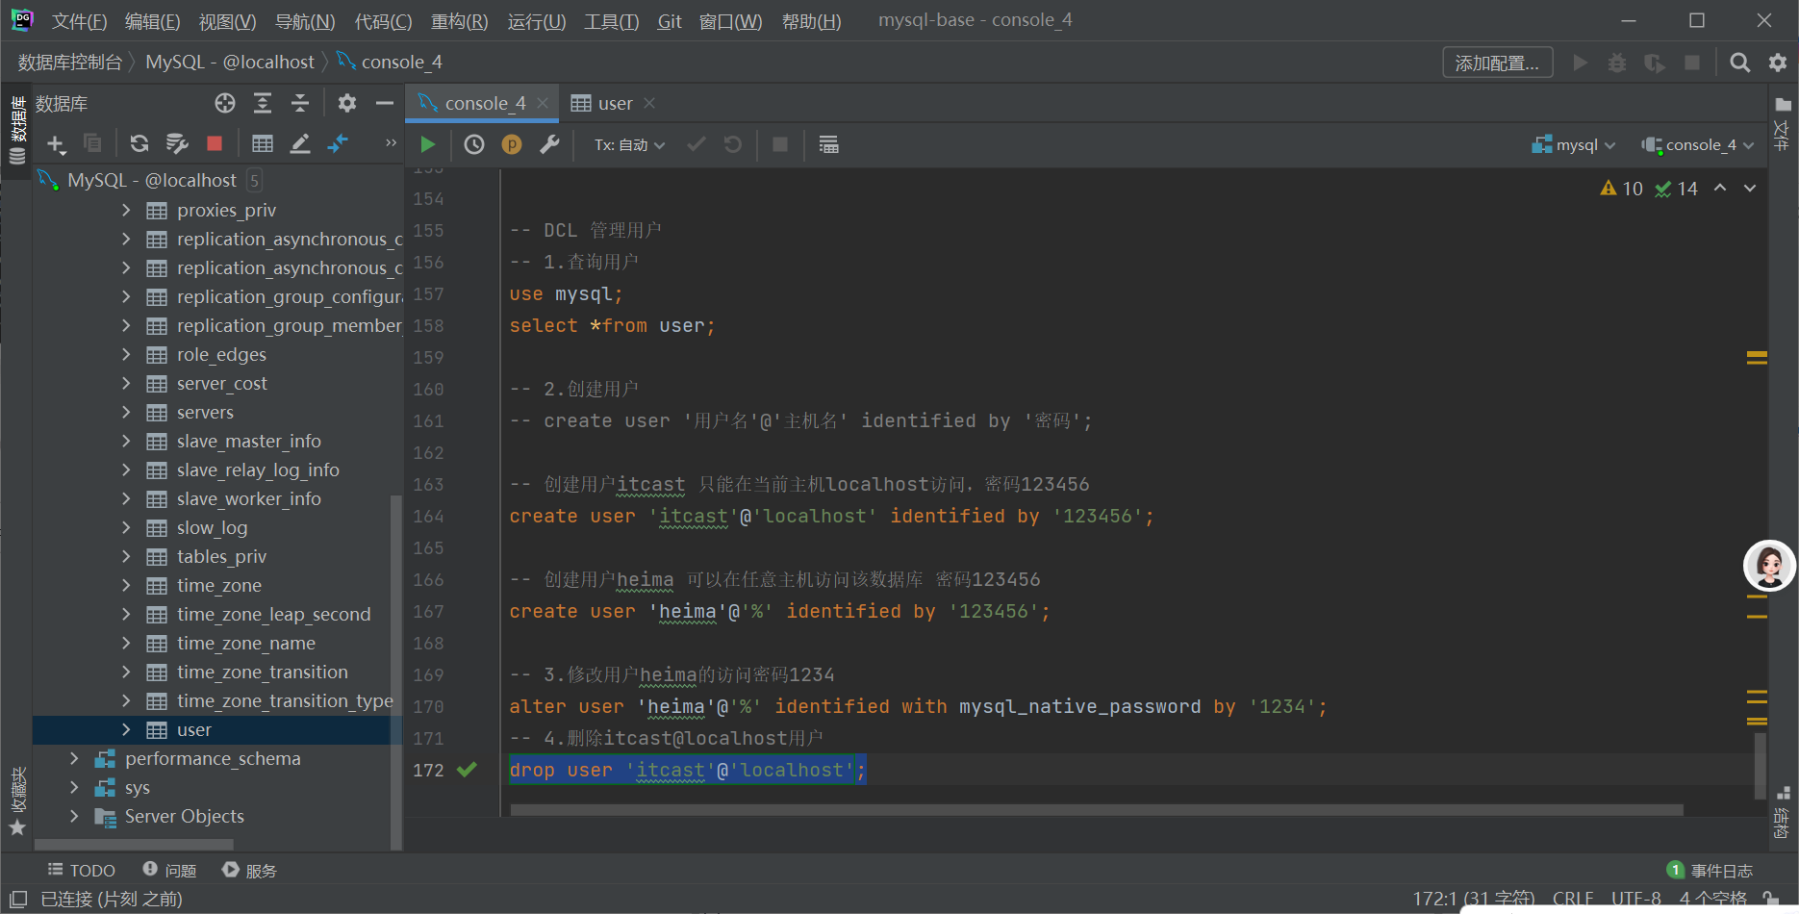Refresh the database tree

(139, 143)
